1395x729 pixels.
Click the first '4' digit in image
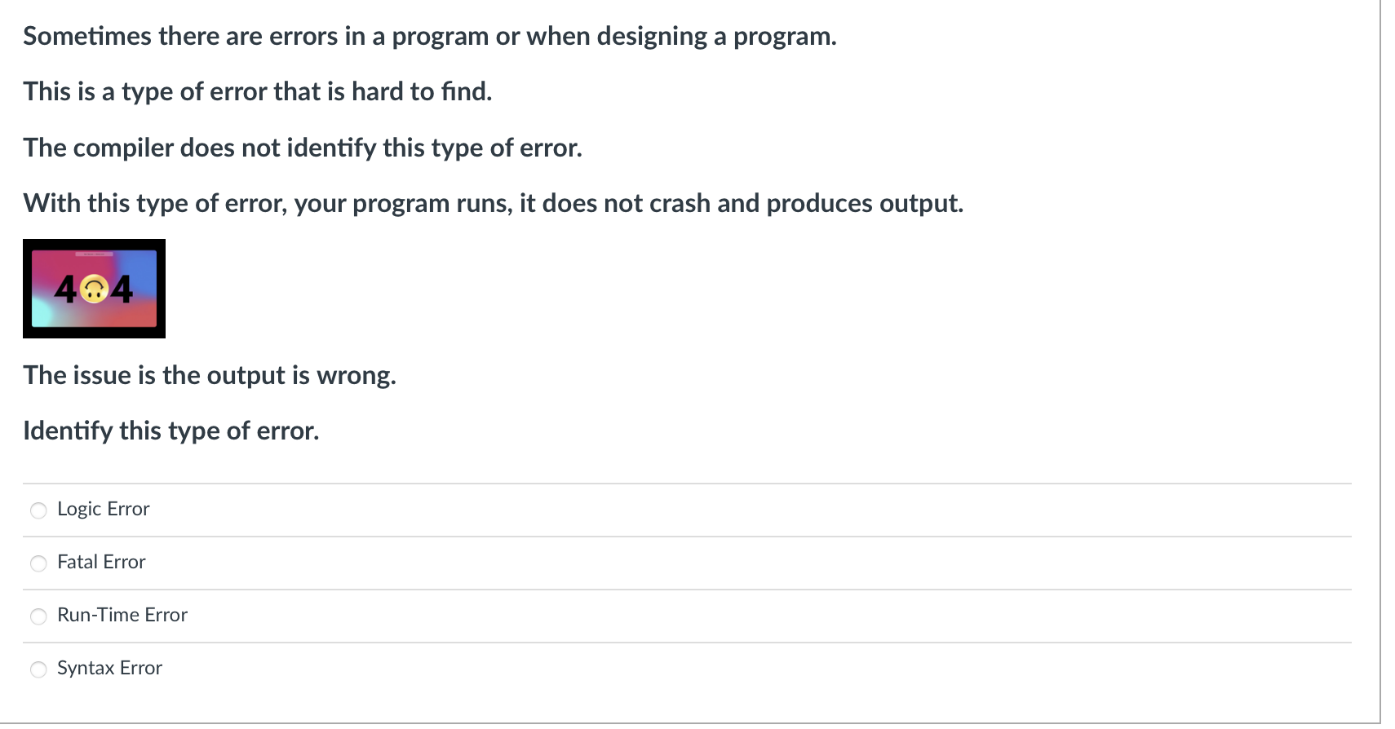[x=67, y=289]
